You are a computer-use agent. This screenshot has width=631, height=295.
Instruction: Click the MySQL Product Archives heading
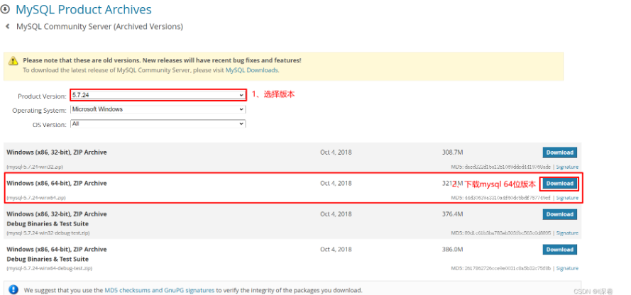pyautogui.click(x=84, y=10)
